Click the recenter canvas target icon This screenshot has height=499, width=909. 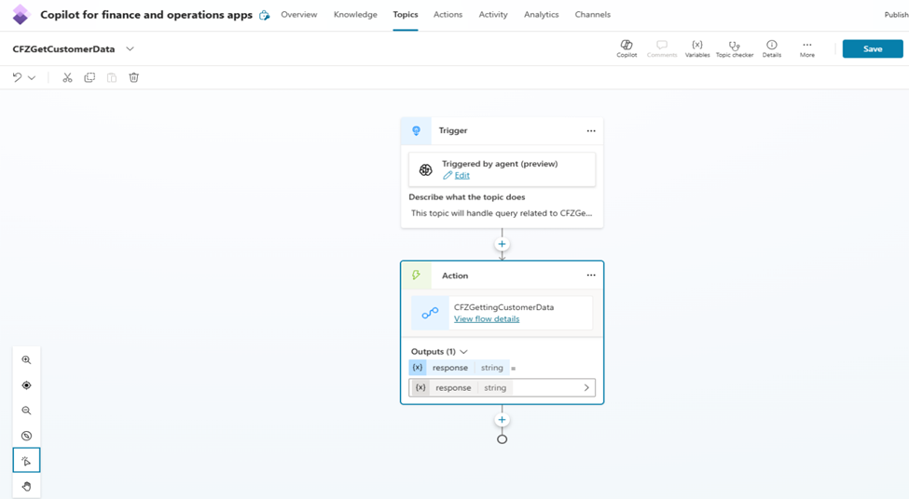27,385
